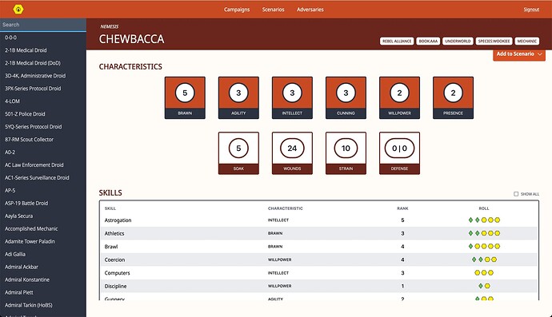Select the Species:Wookiee tag
Viewport: 552px width, 317px height.
pyautogui.click(x=494, y=41)
